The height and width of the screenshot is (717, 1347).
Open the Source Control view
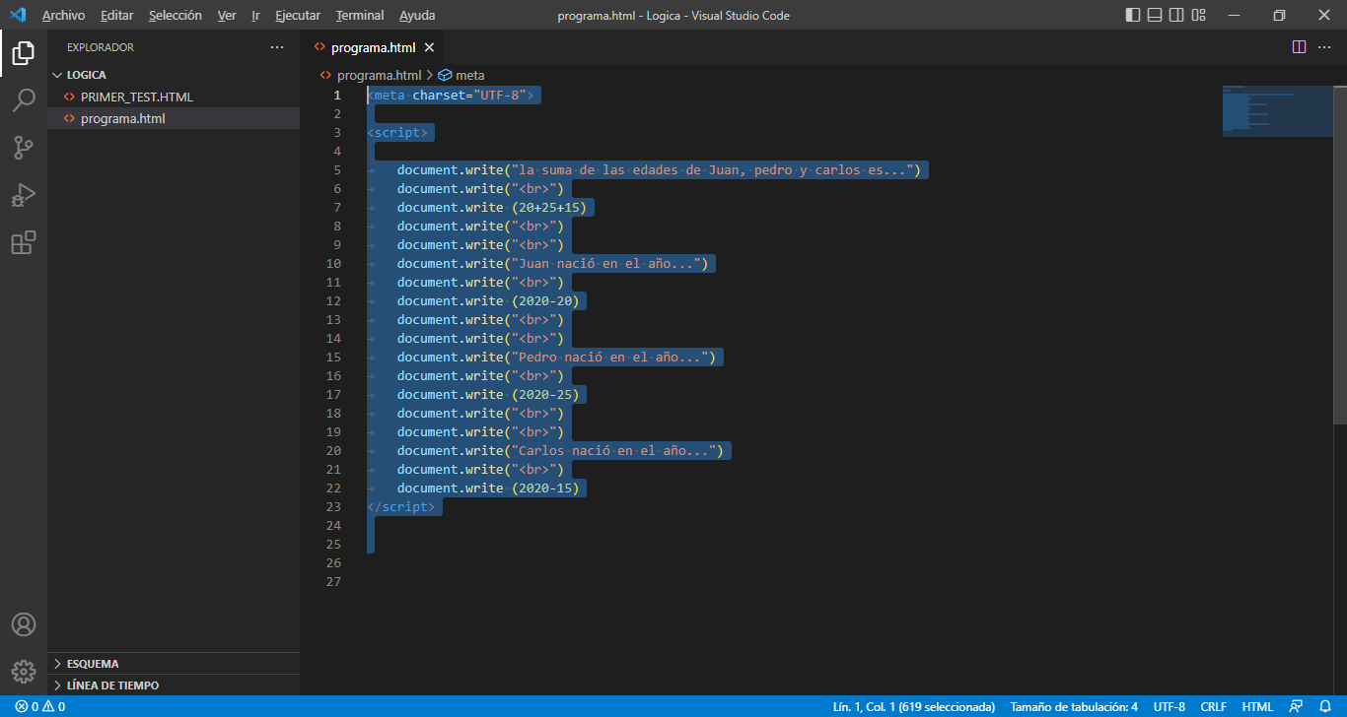point(24,148)
